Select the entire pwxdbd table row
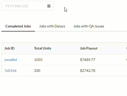127x96 pixels. coord(64,60)
